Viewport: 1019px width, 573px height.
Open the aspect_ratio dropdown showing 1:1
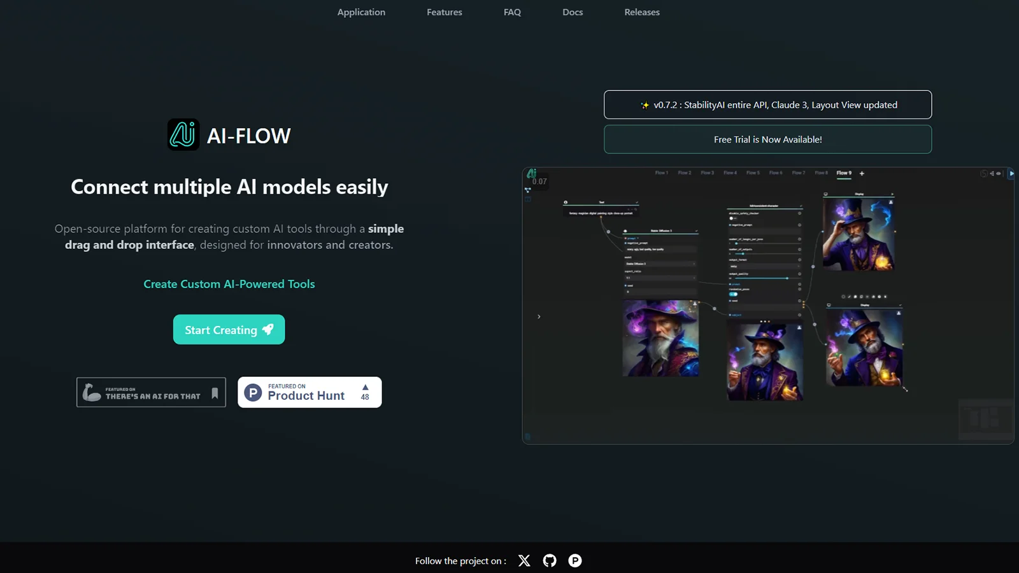click(x=660, y=278)
